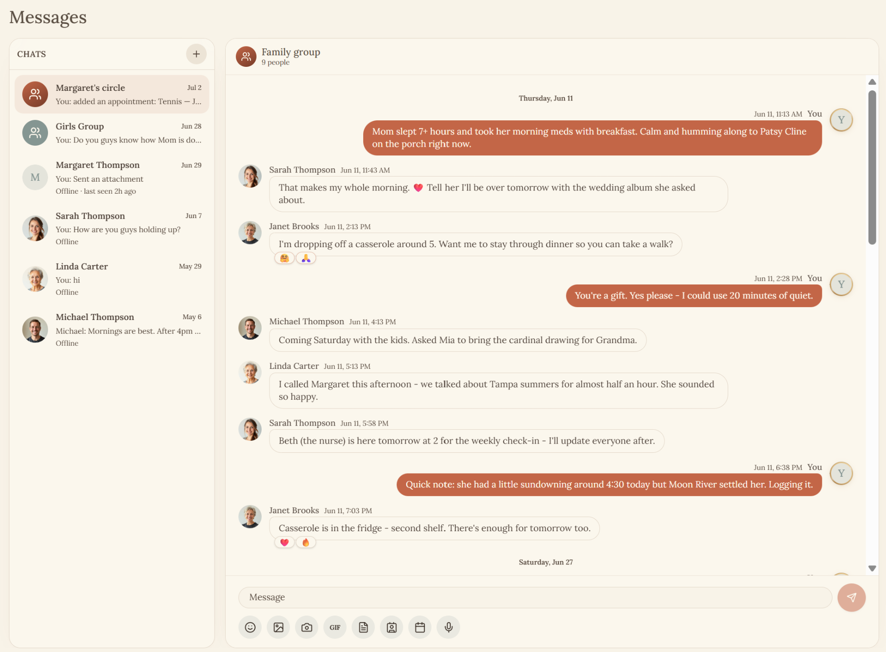Screen dimensions: 886x652
Task: Click Michael Thompson's photo in the chat list
Action: pos(35,330)
